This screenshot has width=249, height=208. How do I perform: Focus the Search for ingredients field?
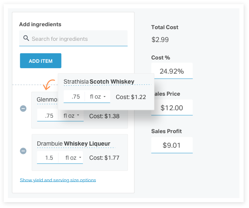pos(73,38)
